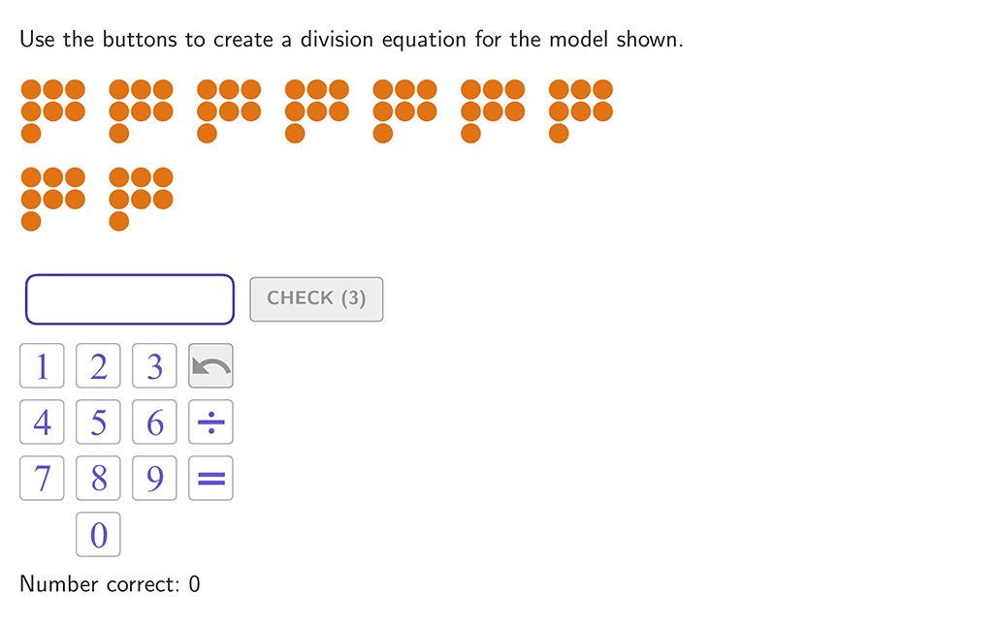The width and height of the screenshot is (1001, 625).
Task: Focus the equation answer input box
Action: 130,299
